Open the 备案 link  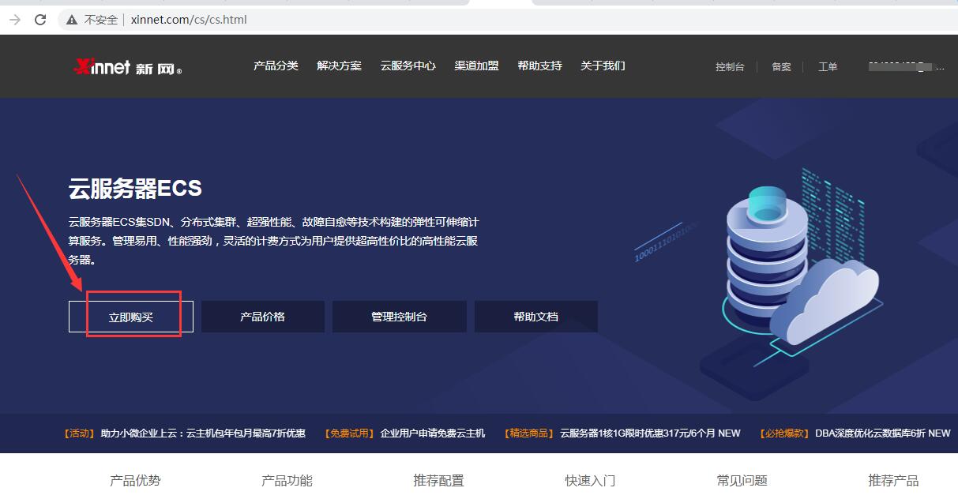[781, 67]
